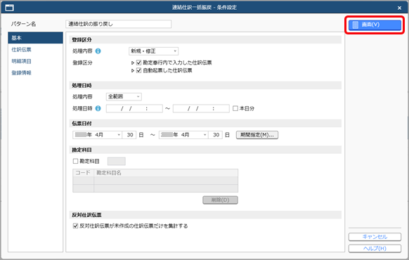Screen dimensions: 409x260
Task: Enable the 勘定科目 checkbox
Action: coord(75,161)
